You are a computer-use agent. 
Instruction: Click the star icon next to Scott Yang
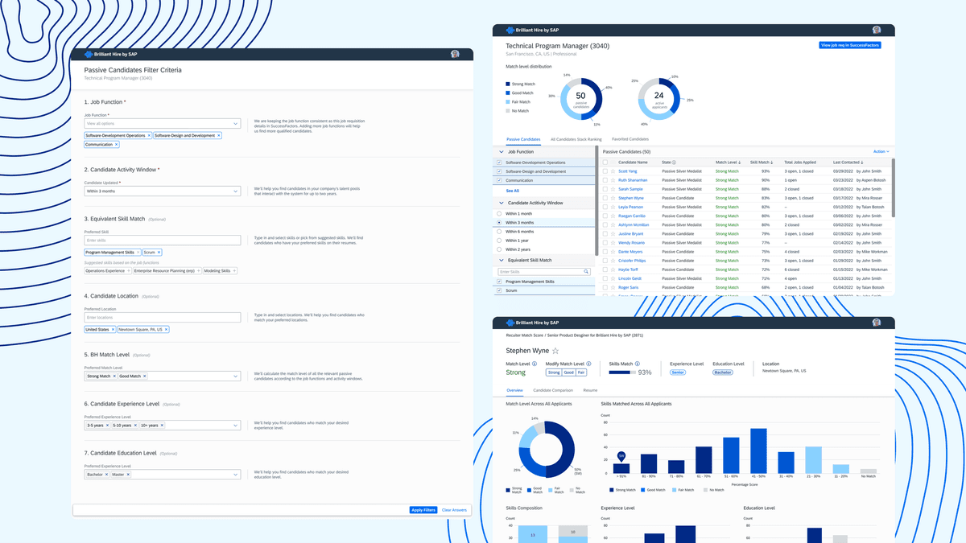[x=613, y=171]
